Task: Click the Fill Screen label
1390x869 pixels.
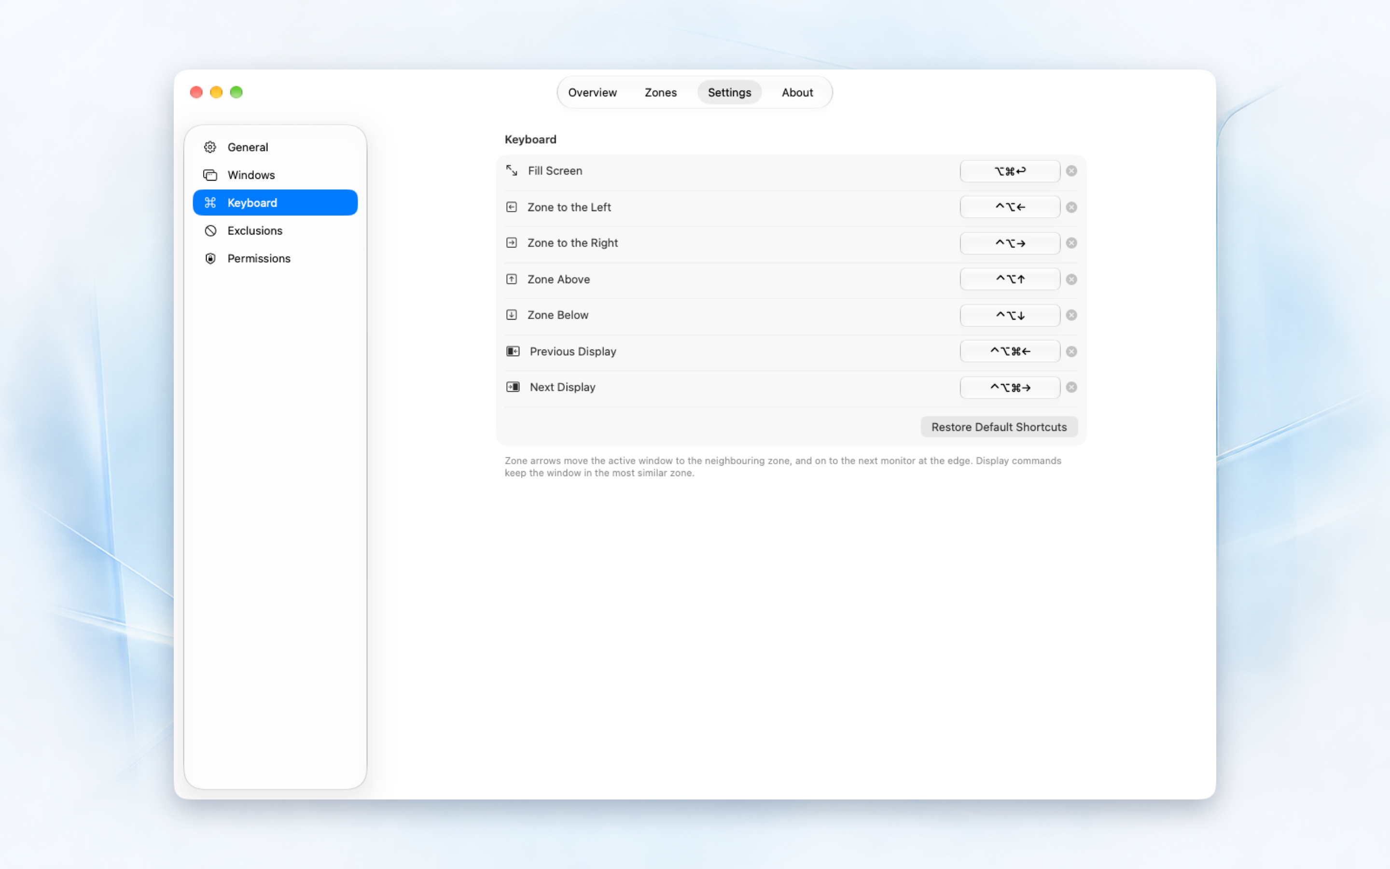Action: point(555,171)
